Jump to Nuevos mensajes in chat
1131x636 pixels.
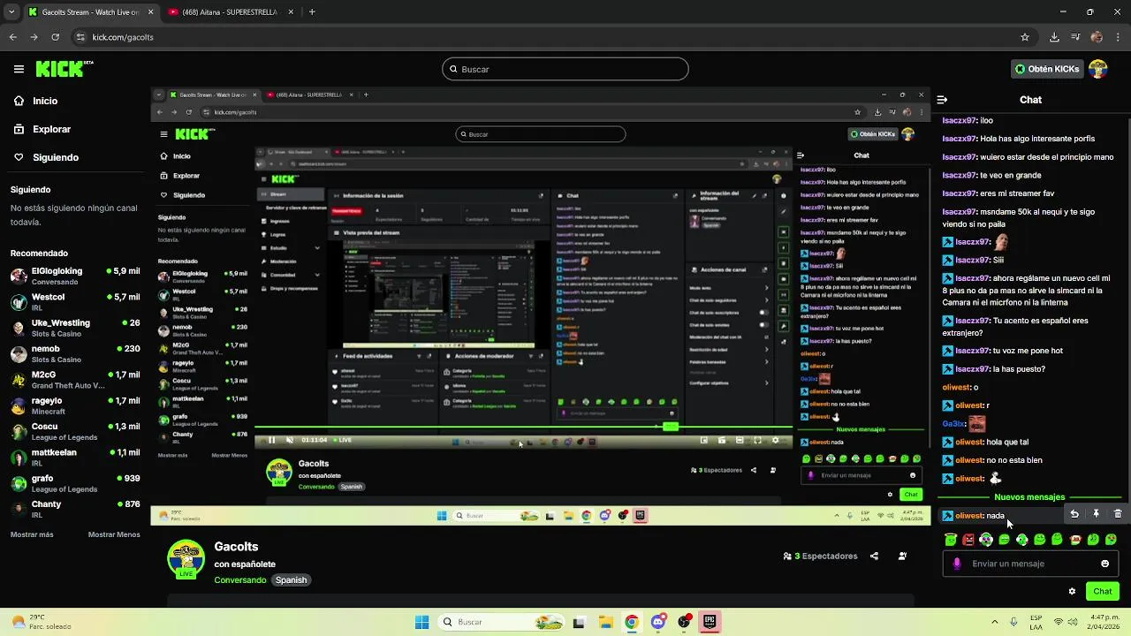tap(1029, 497)
